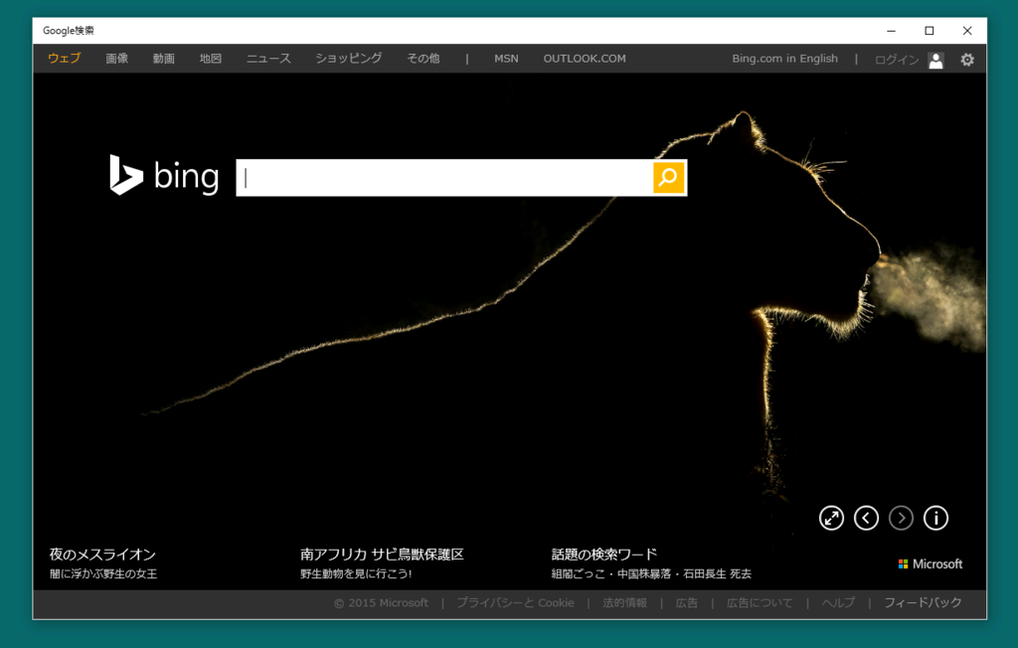
Task: Expand background image to full screen
Action: pos(831,518)
